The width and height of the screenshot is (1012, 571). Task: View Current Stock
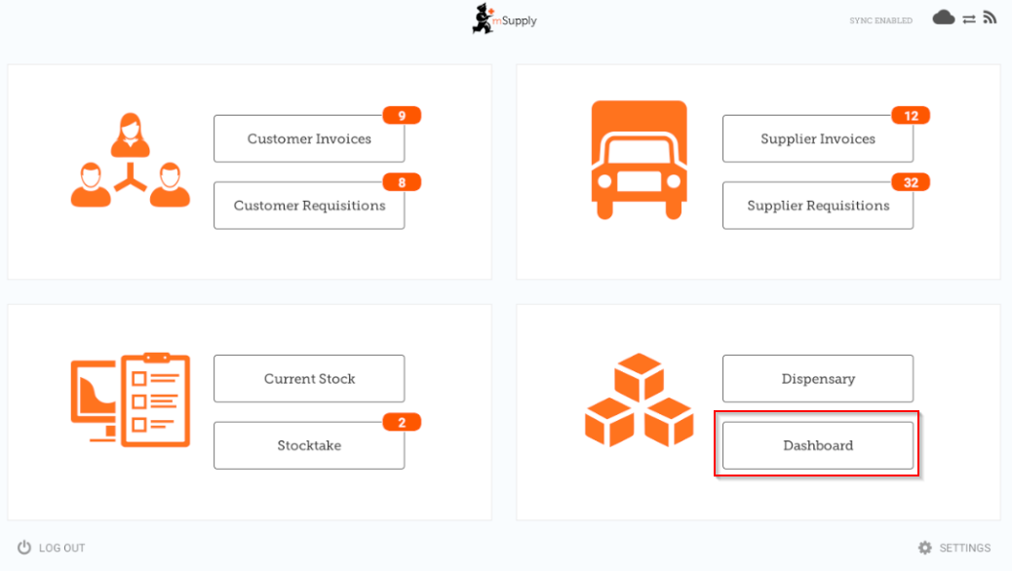click(309, 379)
